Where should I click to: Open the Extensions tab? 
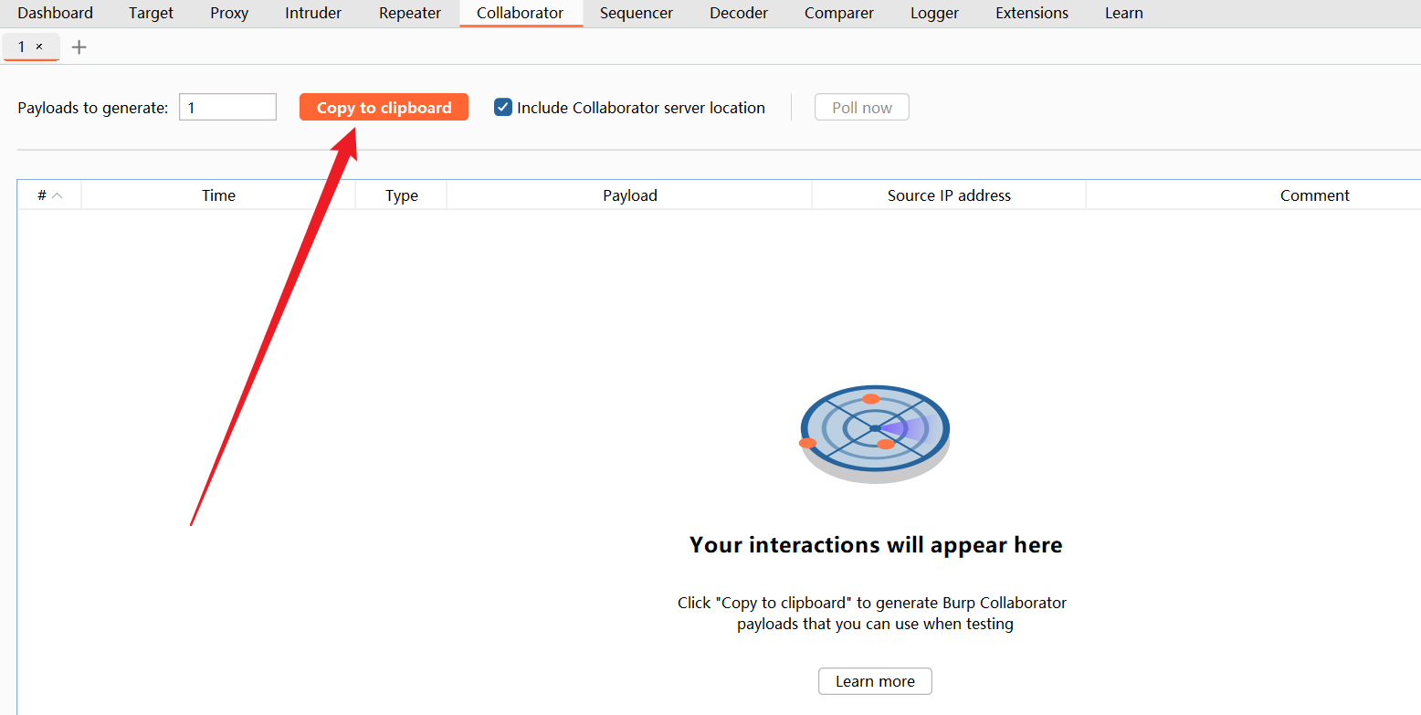[1032, 13]
